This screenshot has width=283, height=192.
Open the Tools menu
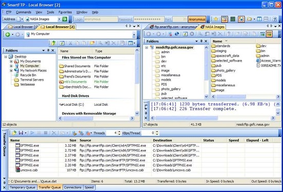tap(50, 12)
